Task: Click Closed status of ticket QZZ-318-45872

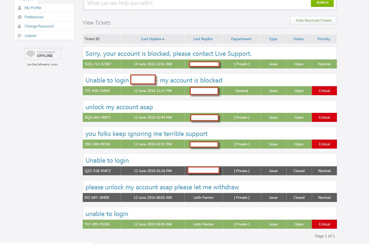Action: [299, 171]
